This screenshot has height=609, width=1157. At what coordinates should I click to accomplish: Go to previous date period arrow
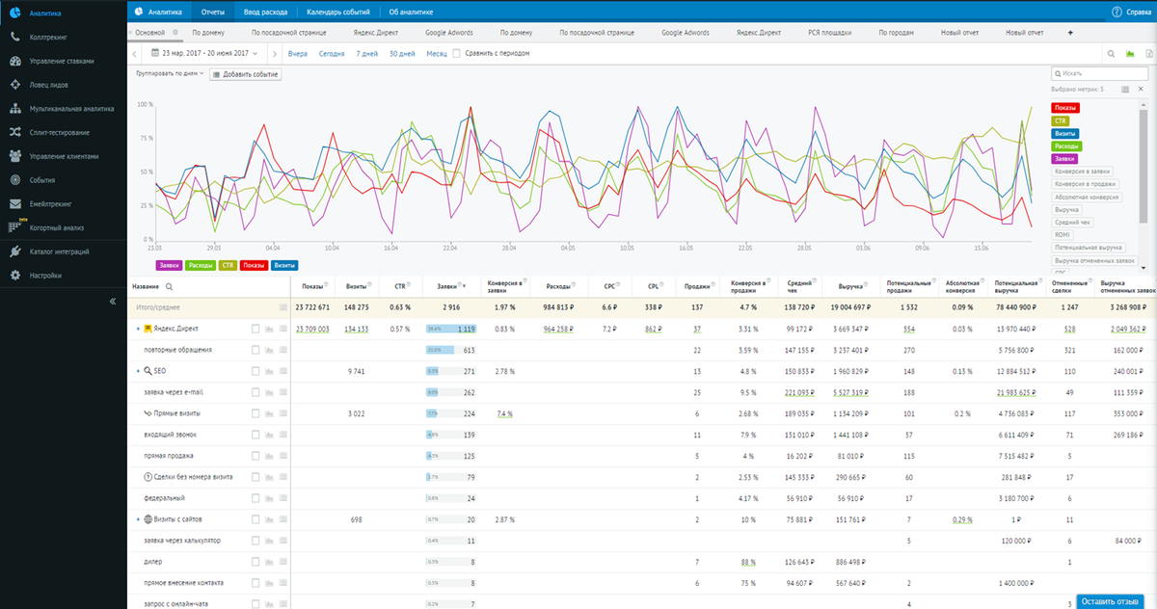point(134,54)
